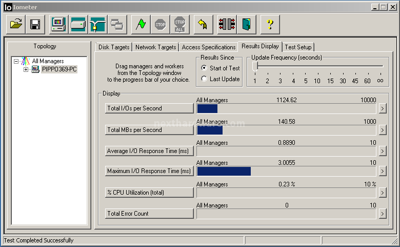
Task: Click the Total I/Os per Second button
Action: [149, 108]
